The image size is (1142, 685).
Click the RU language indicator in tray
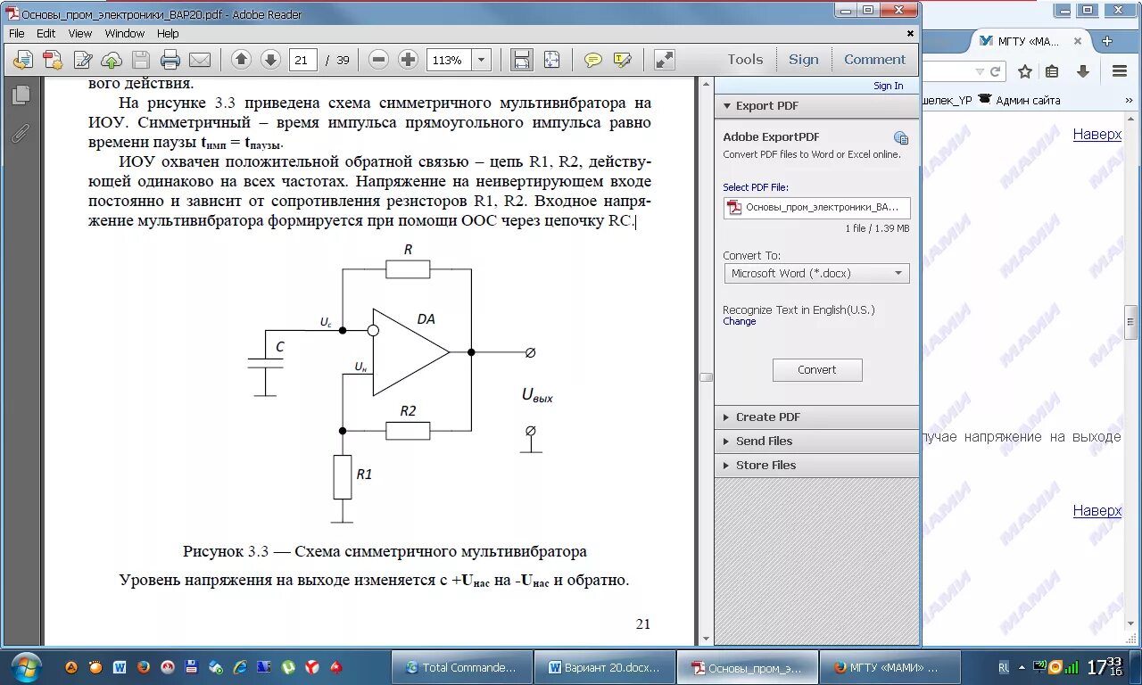click(1004, 666)
